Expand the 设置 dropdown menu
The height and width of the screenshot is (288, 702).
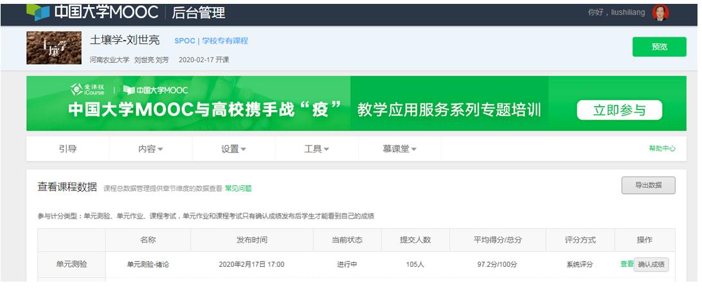pos(233,148)
